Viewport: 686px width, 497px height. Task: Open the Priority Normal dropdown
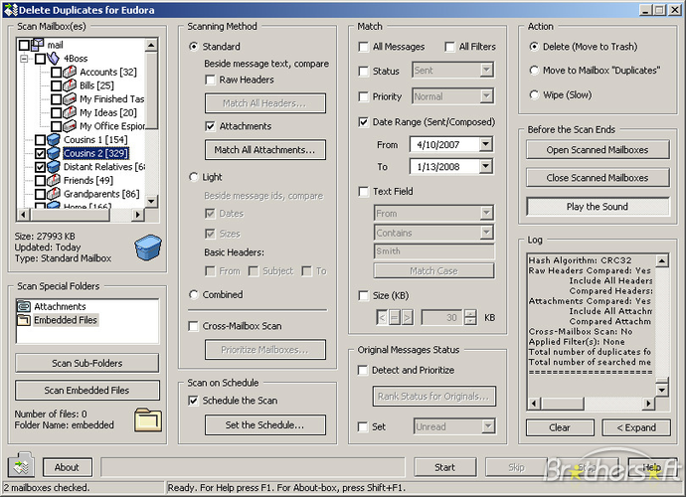pyautogui.click(x=486, y=96)
